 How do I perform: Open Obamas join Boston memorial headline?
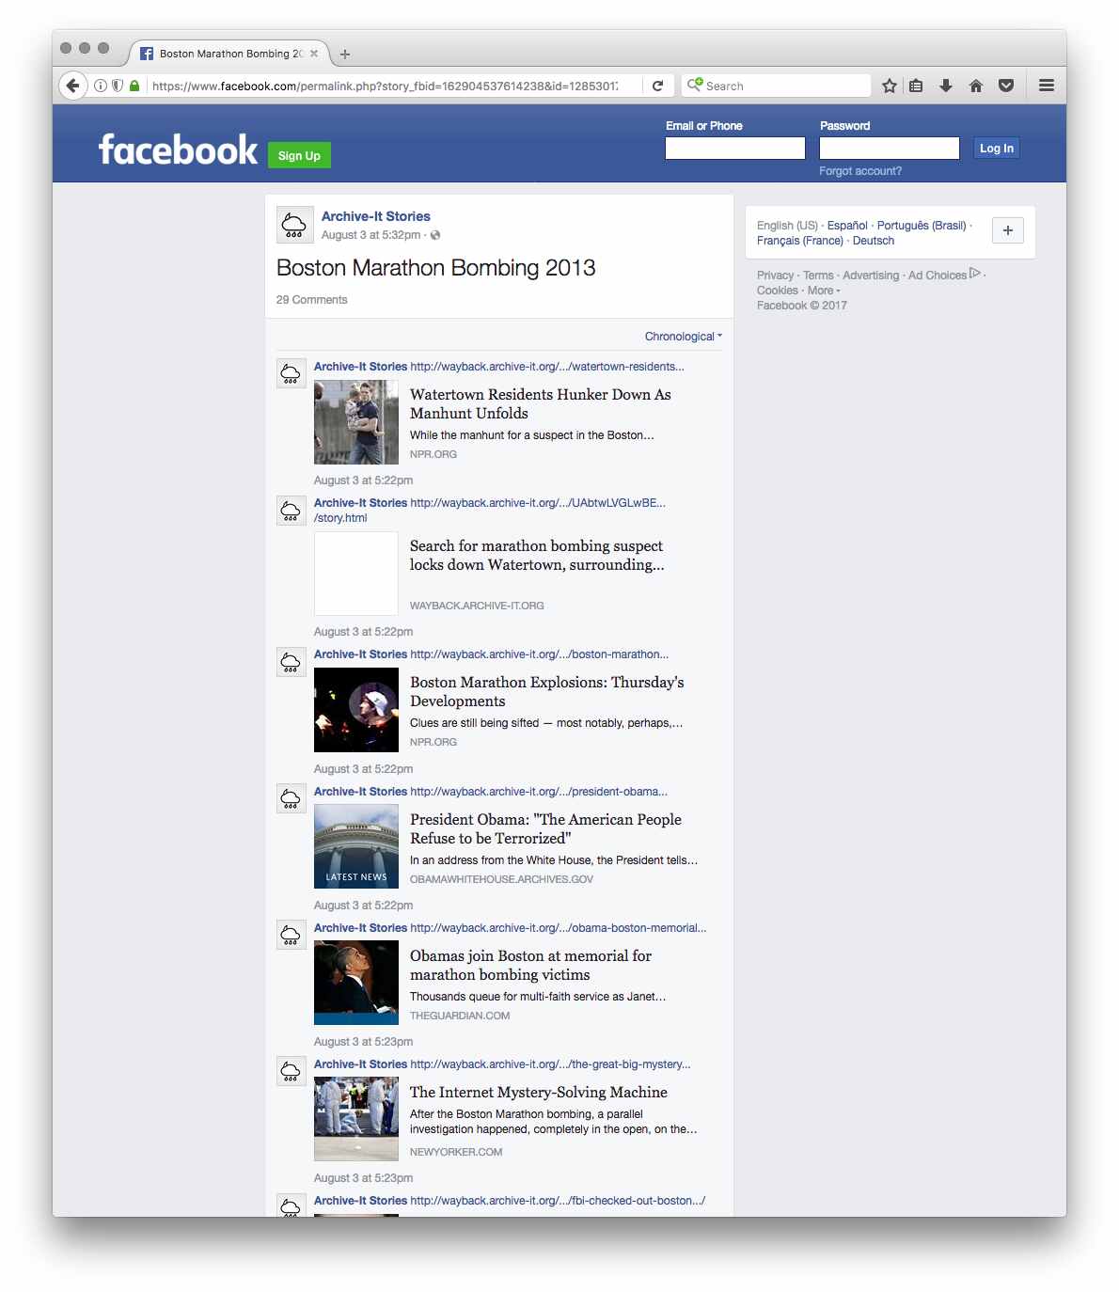click(530, 966)
